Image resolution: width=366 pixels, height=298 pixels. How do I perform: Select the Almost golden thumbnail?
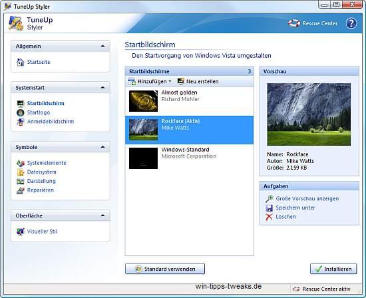(x=143, y=101)
